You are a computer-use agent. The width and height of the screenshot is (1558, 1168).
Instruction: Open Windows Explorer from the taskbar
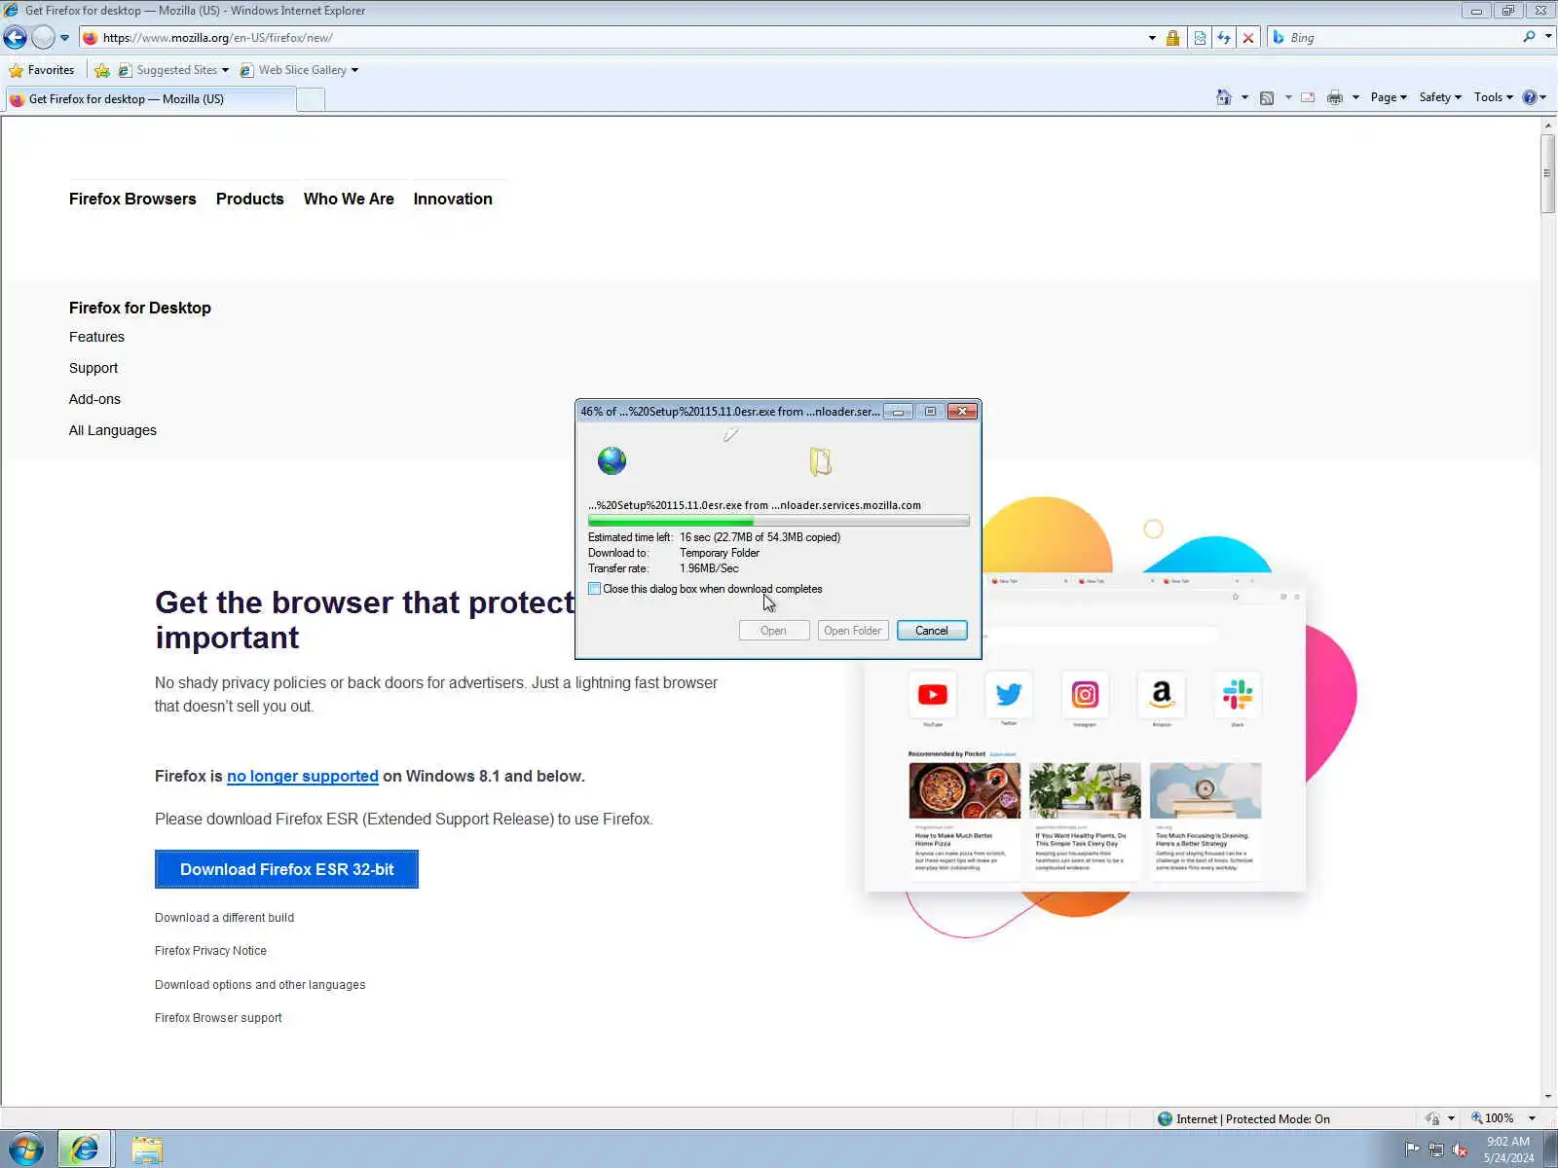click(x=147, y=1150)
